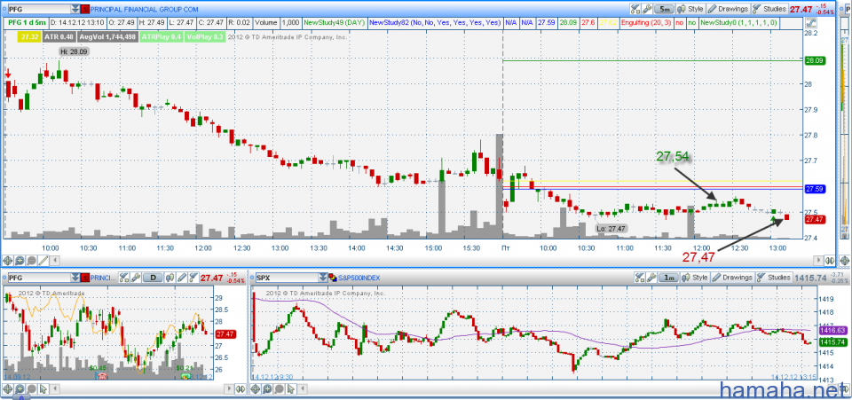Click scroll-left arrow under daily PFG chart
The image size is (852, 400).
tap(55, 389)
